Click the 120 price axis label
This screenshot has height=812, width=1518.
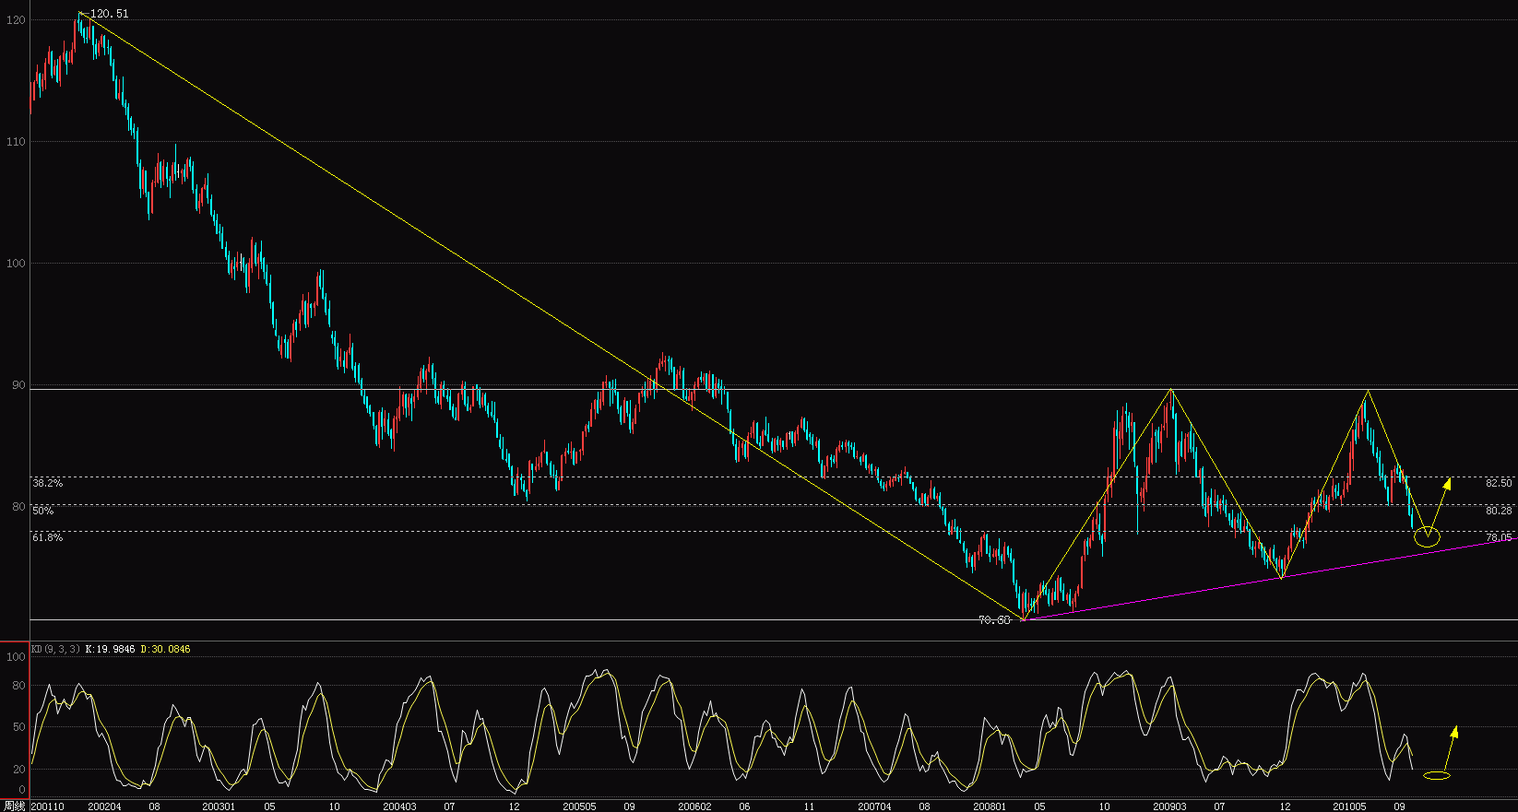tap(16, 19)
